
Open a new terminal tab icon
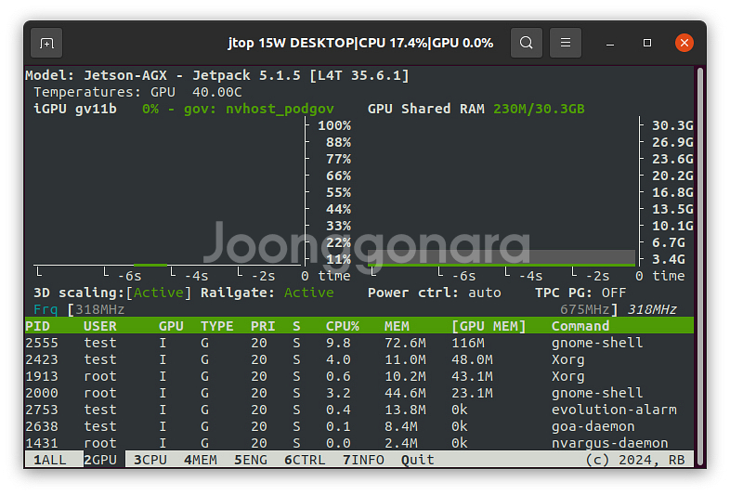[x=46, y=44]
